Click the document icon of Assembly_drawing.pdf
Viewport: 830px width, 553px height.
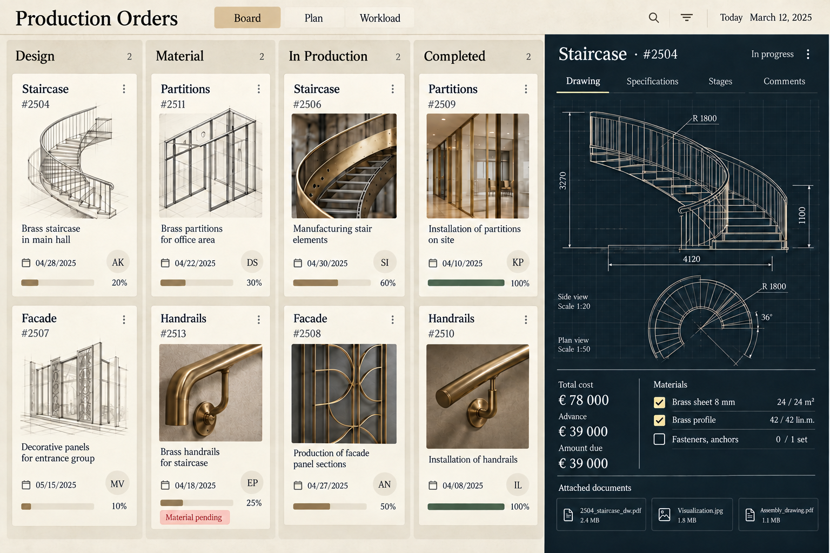pos(750,515)
